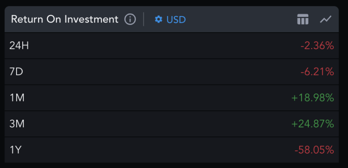Click the middle of the 1M row
This screenshot has width=348, height=168.
click(172, 97)
